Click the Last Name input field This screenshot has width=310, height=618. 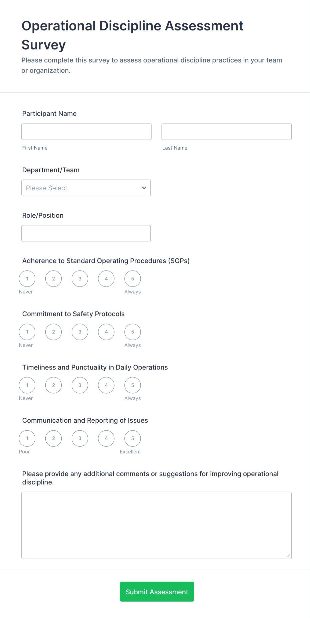tap(226, 131)
